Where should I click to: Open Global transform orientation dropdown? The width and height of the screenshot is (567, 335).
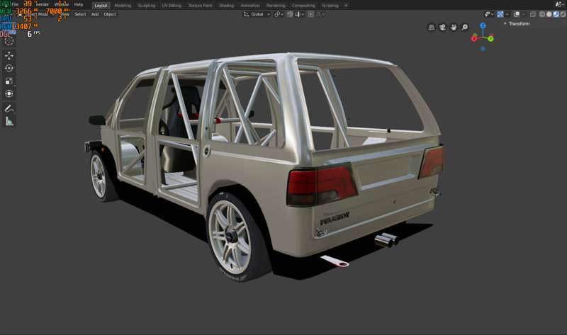(257, 14)
